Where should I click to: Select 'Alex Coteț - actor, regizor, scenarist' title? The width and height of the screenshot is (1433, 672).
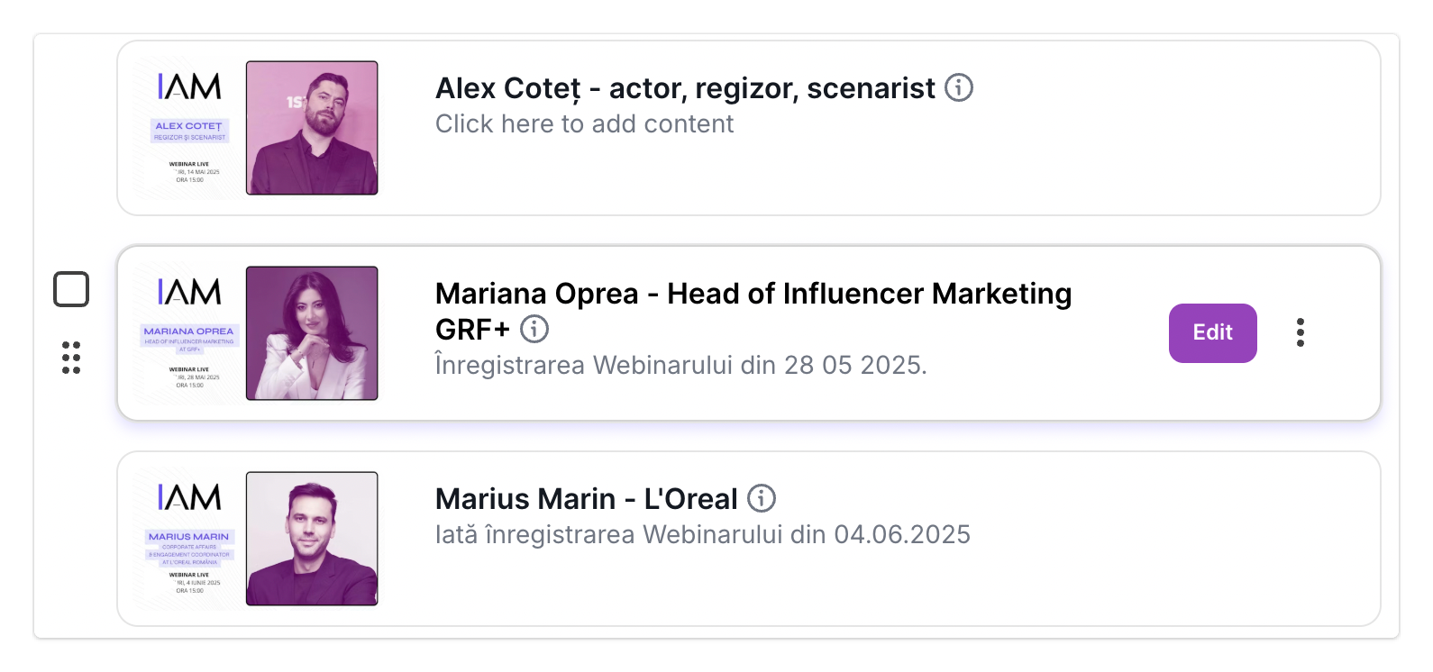(x=685, y=88)
